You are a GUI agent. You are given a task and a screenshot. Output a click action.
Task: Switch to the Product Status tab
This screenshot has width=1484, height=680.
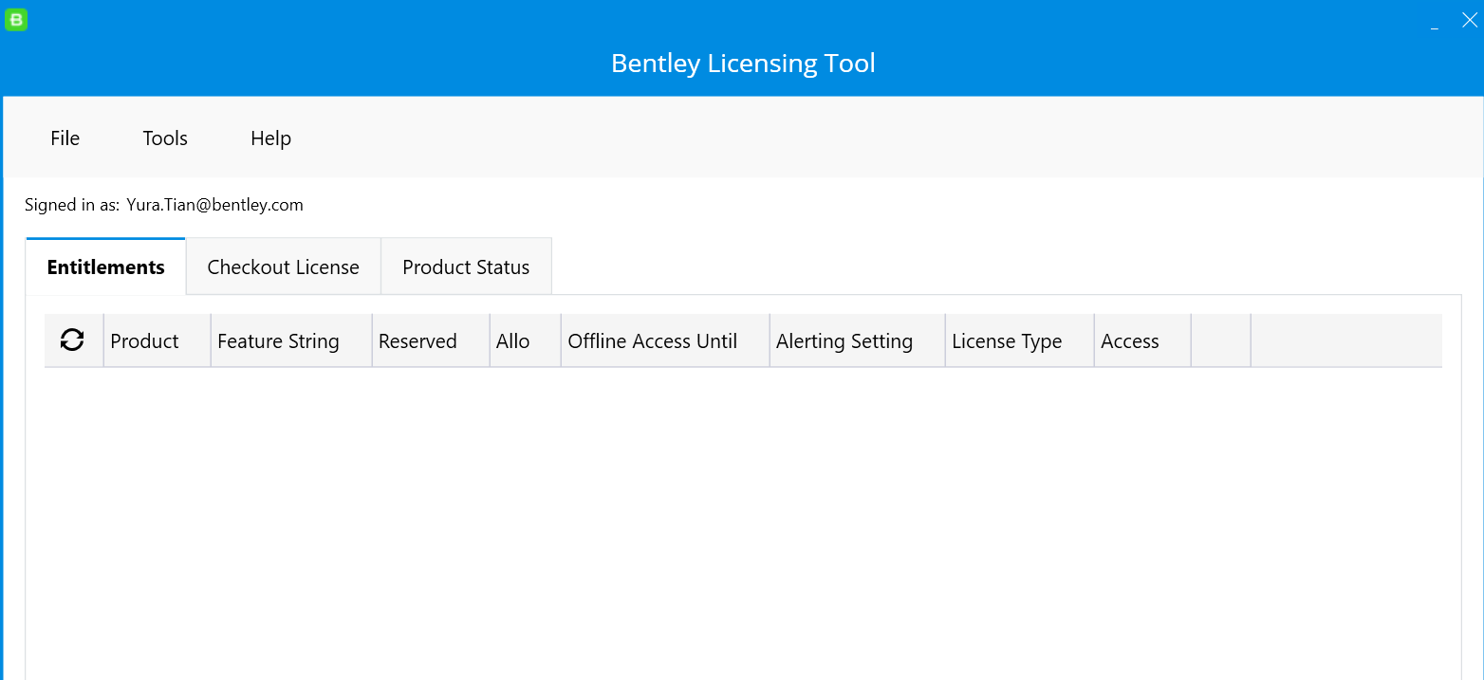(x=466, y=267)
